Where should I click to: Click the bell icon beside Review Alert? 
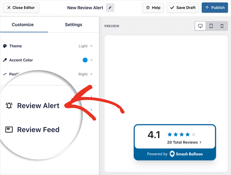[x=9, y=106]
